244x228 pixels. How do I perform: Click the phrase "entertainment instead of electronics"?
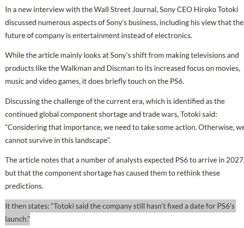[x=132, y=36]
